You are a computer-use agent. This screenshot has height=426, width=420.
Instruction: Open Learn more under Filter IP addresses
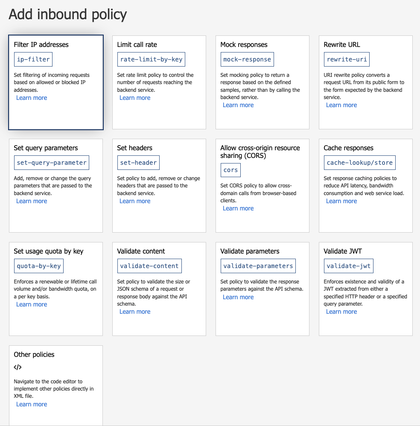[x=32, y=98]
